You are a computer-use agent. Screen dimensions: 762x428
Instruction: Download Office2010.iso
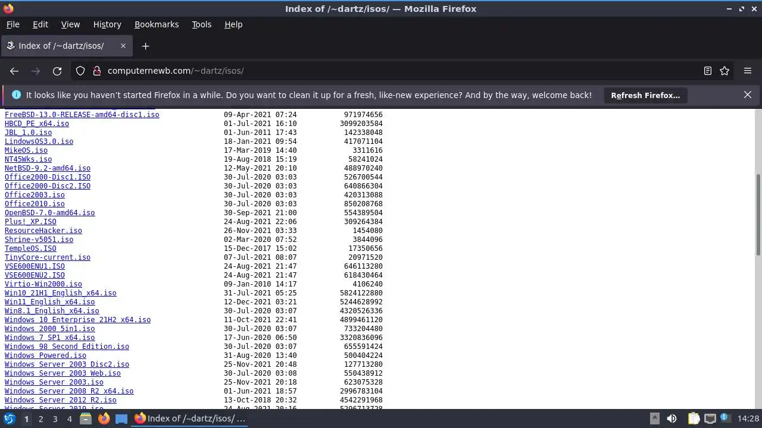point(35,204)
